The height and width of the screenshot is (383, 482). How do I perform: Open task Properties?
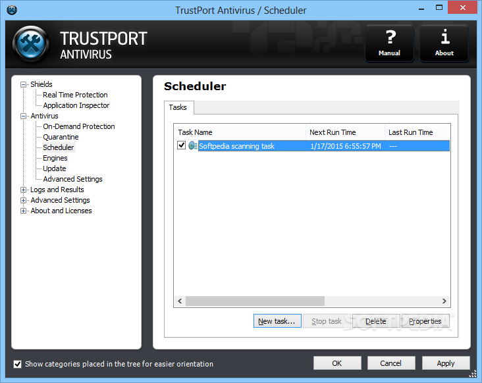425,321
